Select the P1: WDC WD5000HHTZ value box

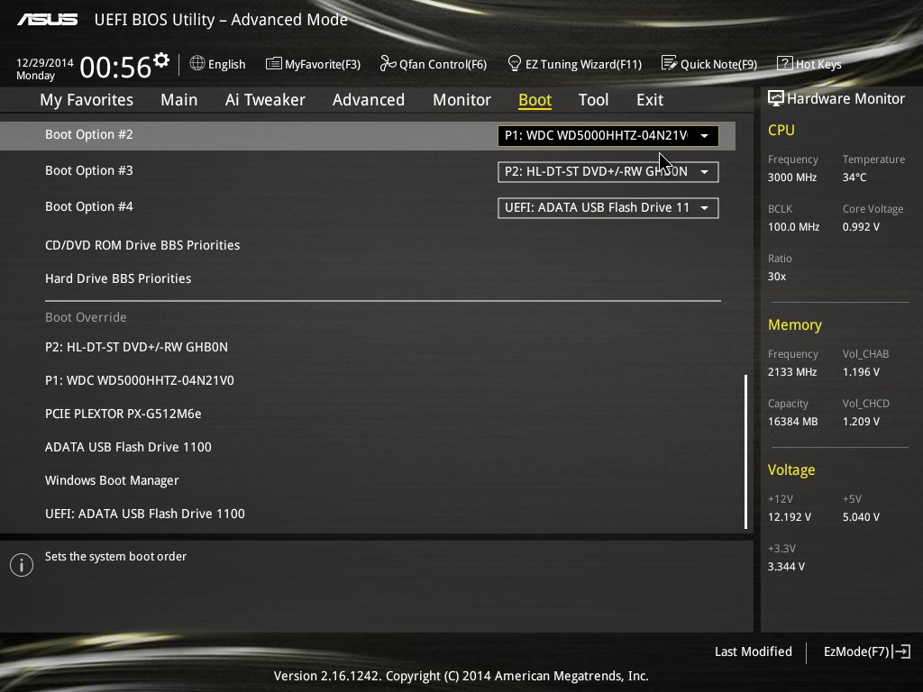pos(608,136)
